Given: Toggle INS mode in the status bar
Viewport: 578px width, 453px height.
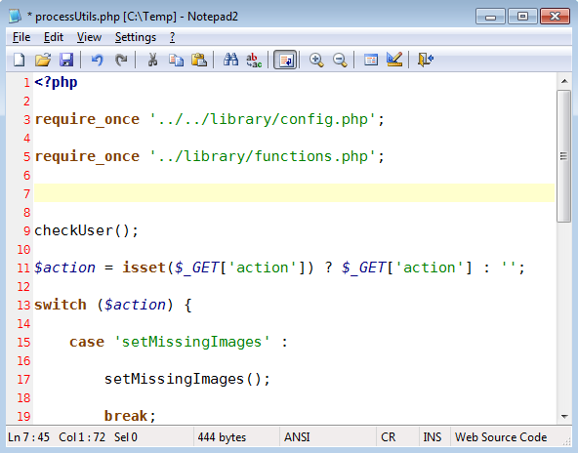Looking at the screenshot, I should coord(432,437).
